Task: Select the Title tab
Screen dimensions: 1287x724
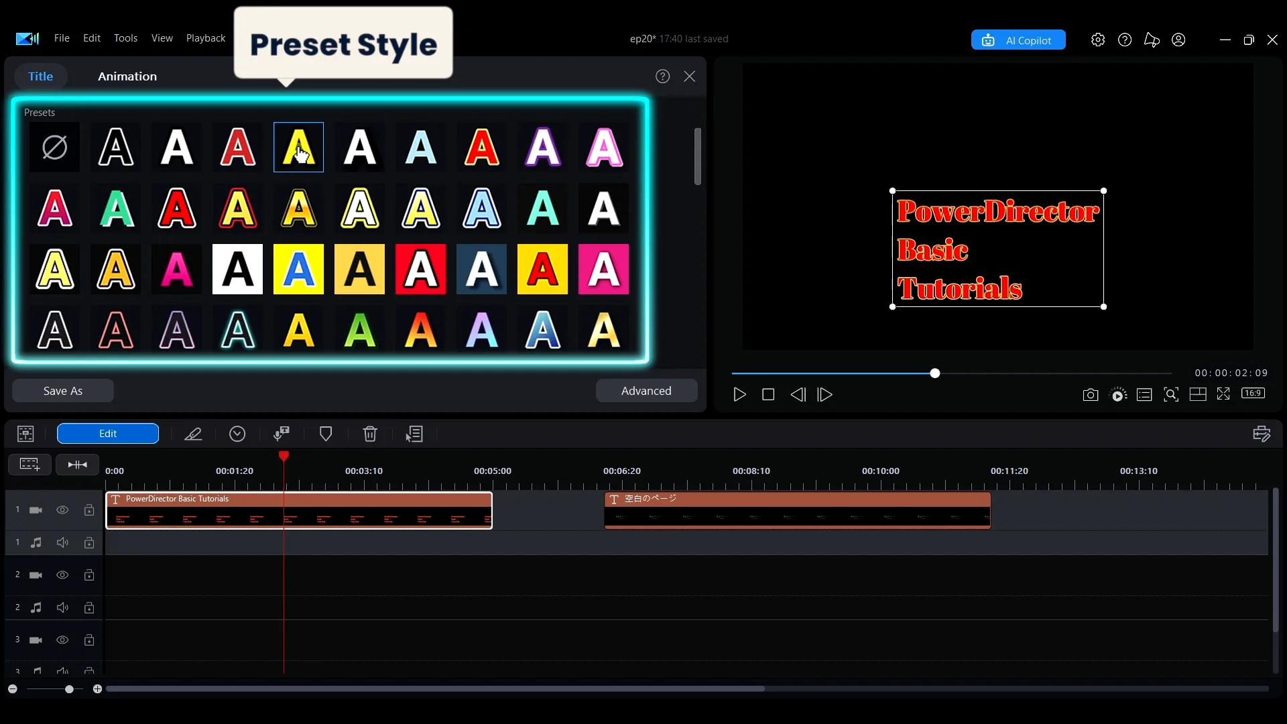Action: point(40,76)
